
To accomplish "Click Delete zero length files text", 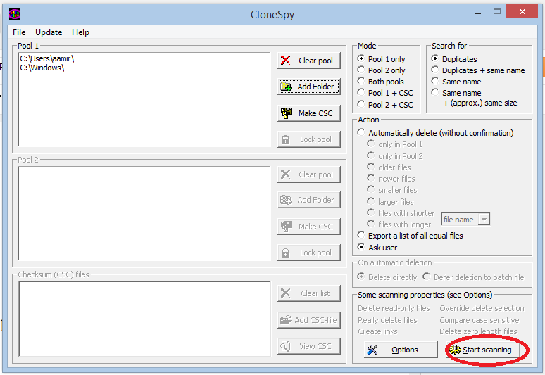I will (478, 331).
